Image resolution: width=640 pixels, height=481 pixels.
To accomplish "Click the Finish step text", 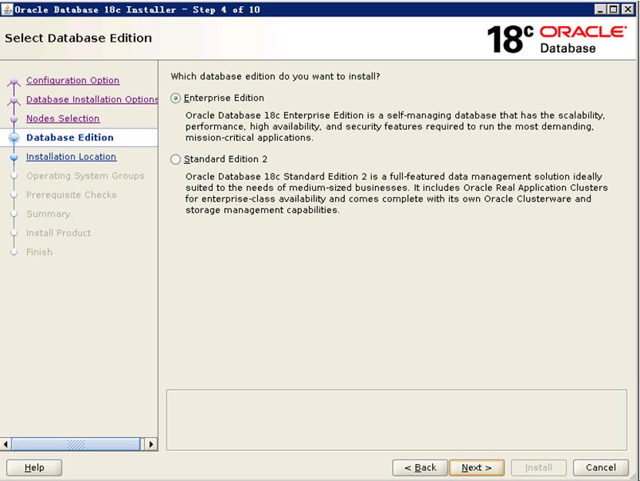I will pos(39,252).
